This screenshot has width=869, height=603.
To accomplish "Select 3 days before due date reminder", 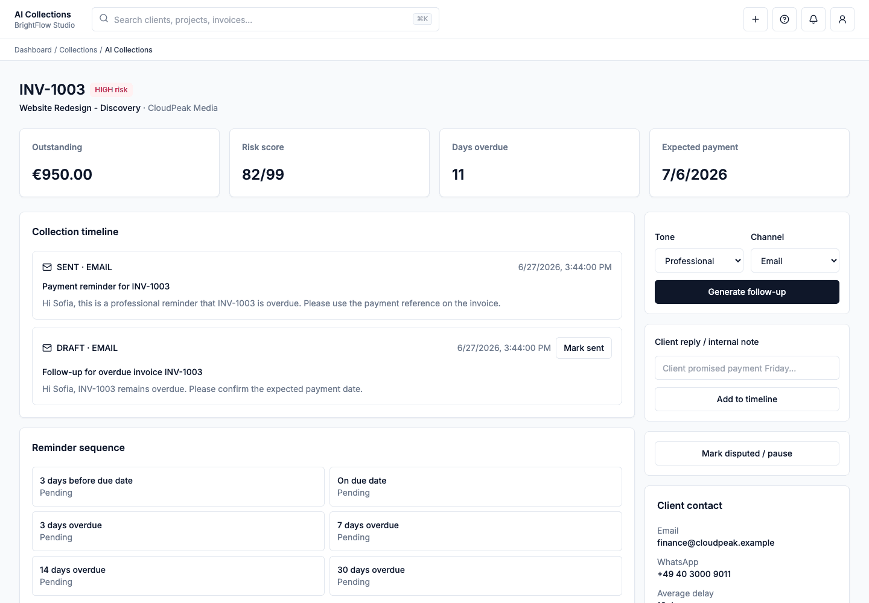I will click(x=178, y=487).
